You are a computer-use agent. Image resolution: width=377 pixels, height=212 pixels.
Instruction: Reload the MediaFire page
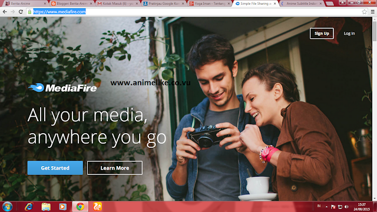pos(21,12)
